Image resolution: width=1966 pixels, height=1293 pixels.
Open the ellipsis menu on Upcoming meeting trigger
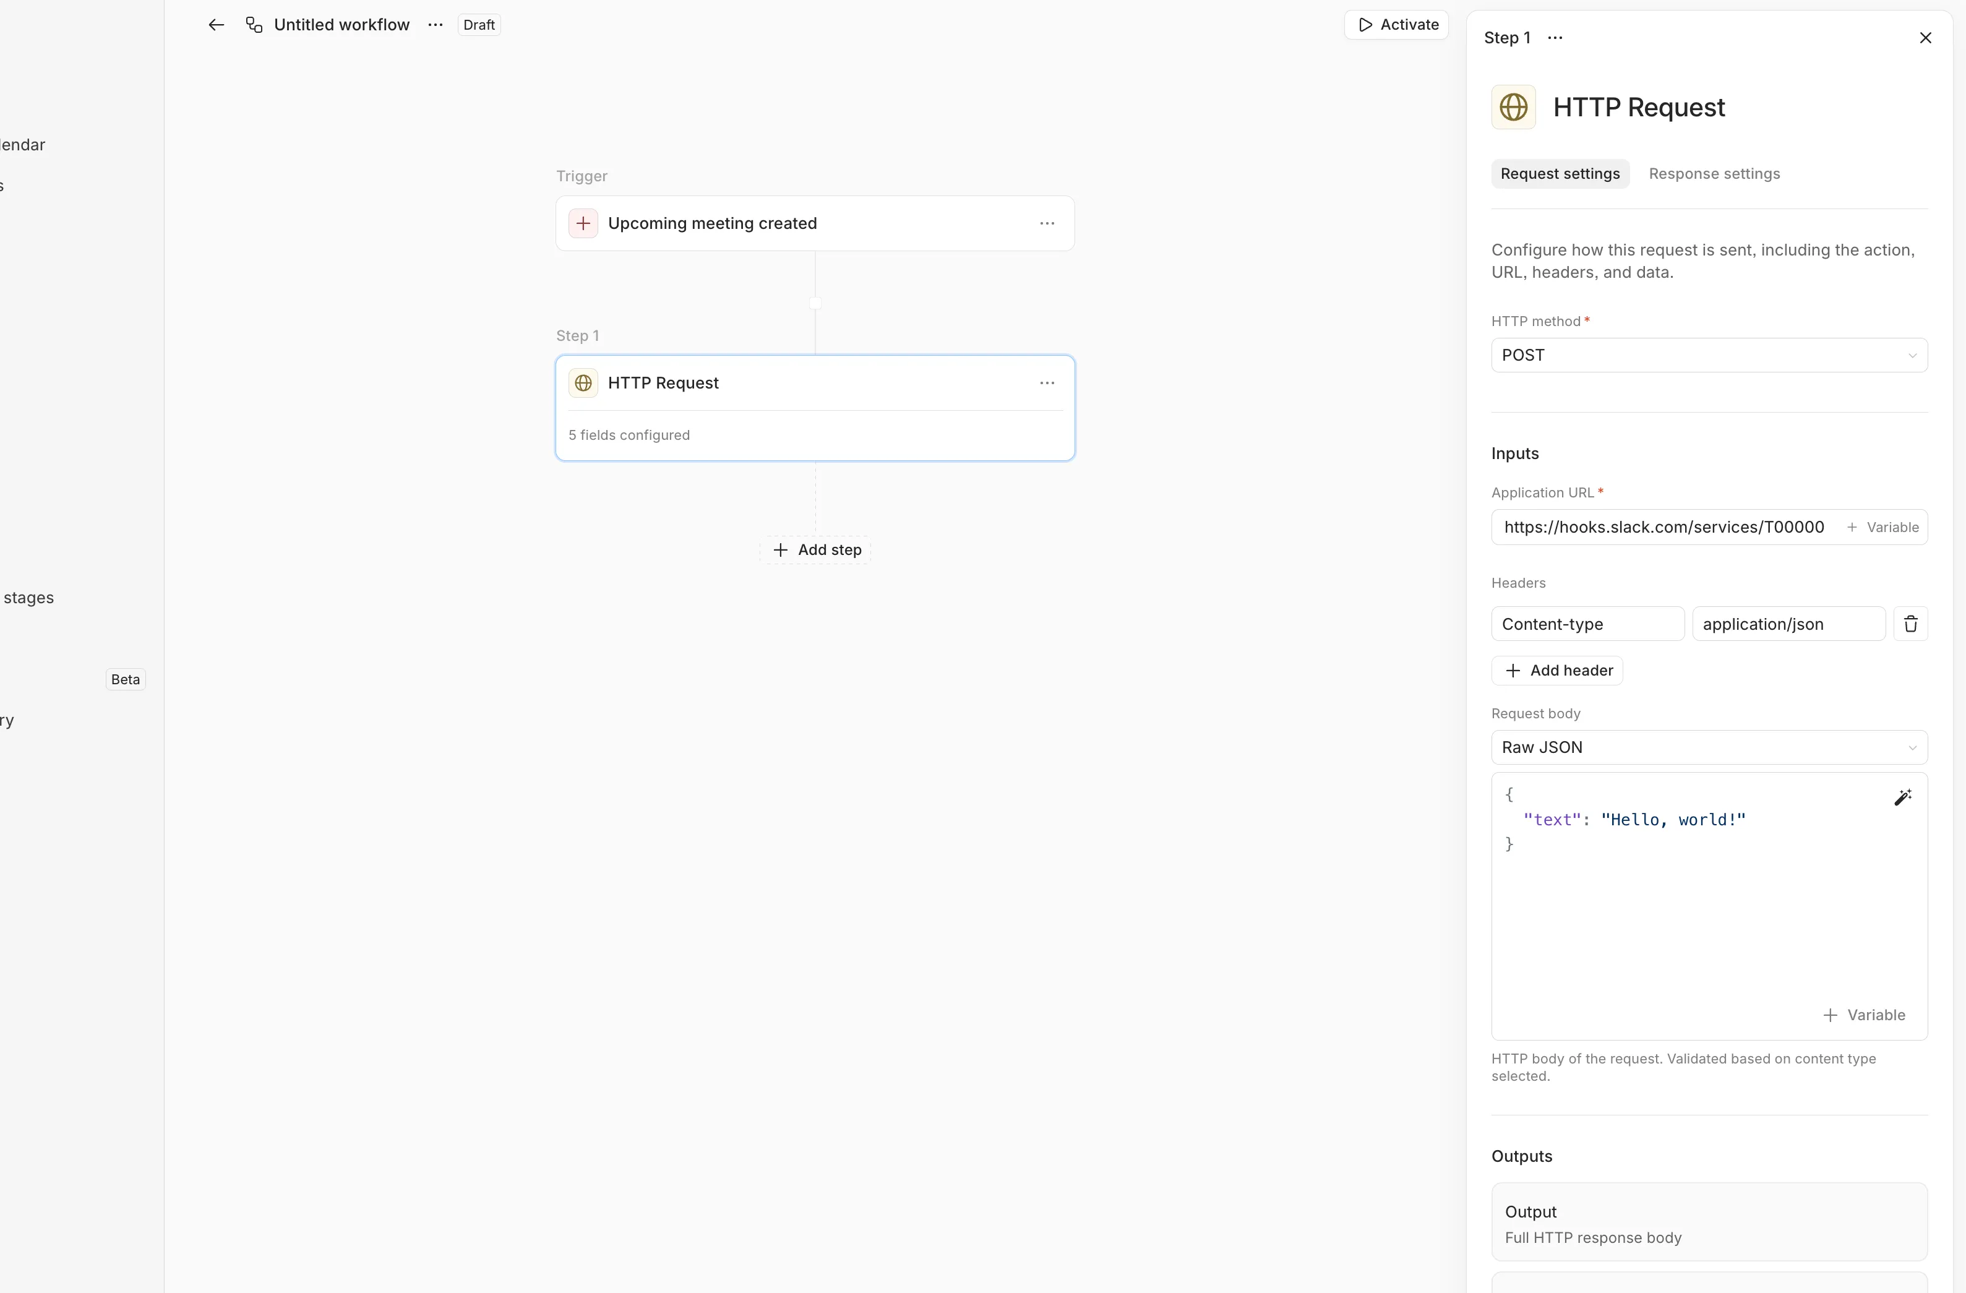pos(1047,224)
